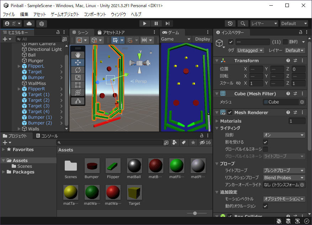The image size is (312, 225).
Task: Select the Scale tool
Action: click(78, 77)
